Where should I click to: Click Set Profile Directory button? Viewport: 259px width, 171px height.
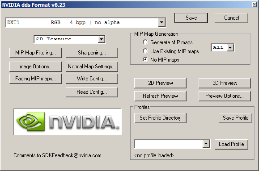pos(160,118)
